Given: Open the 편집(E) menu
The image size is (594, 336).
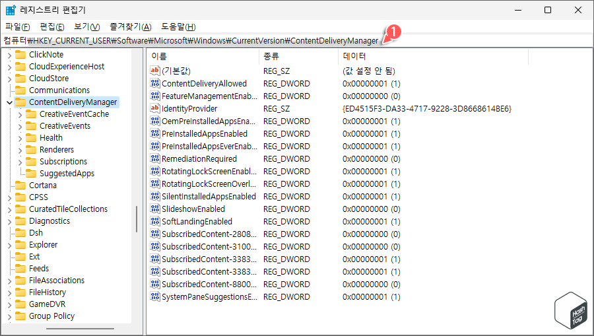Looking at the screenshot, I should (x=52, y=27).
